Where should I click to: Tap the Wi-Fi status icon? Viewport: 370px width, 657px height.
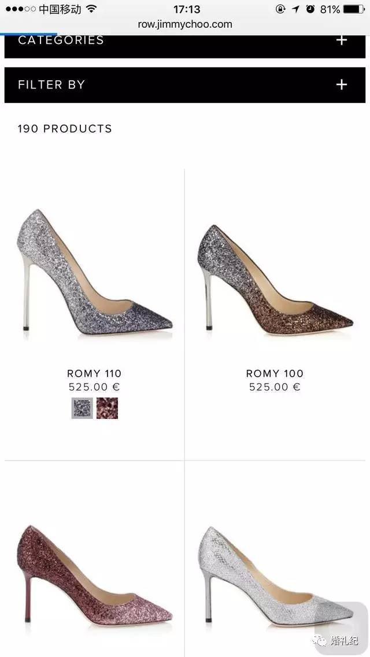[x=91, y=9]
